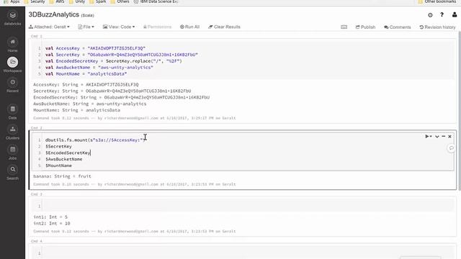The image size is (461, 259).
Task: Open the Other bookmarks folder
Action: 437,1
